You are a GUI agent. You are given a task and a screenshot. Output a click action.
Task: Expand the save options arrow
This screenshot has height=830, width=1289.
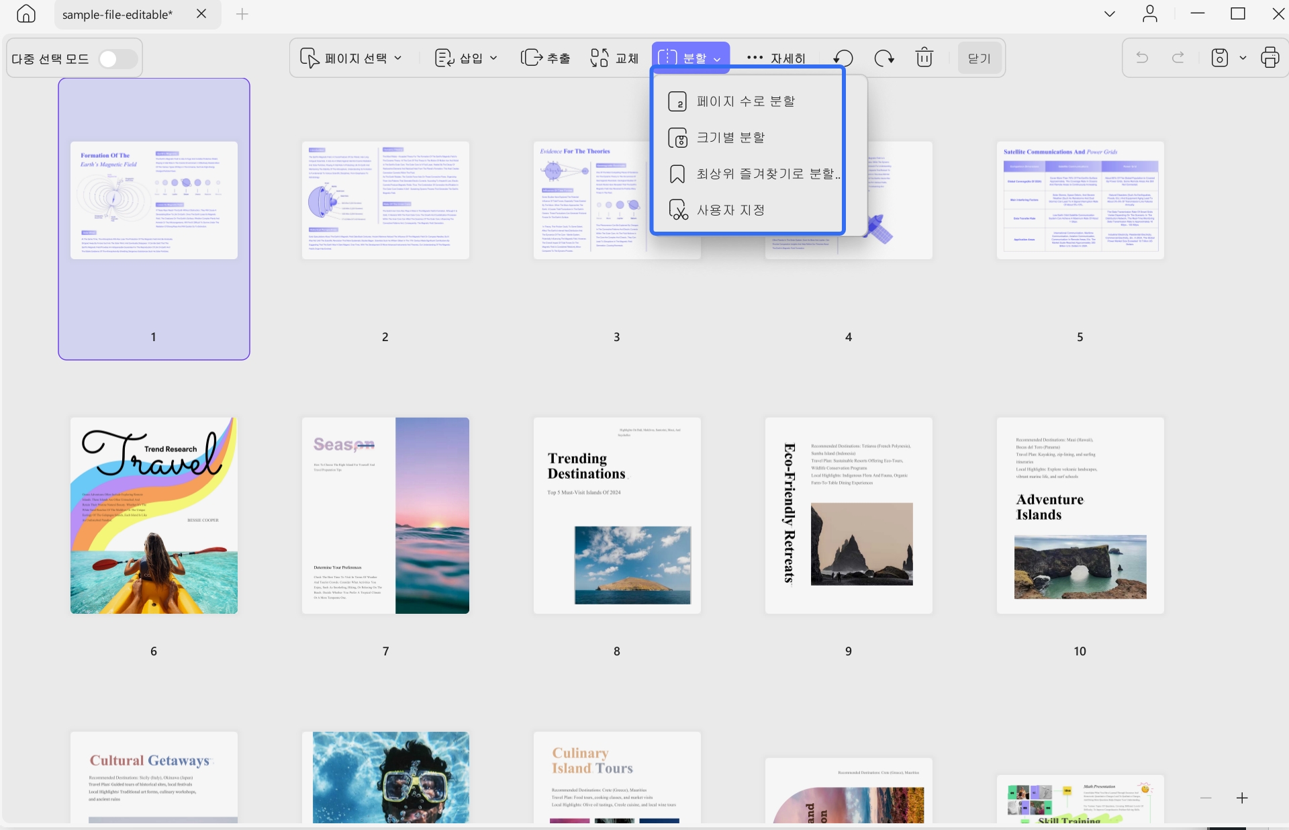[x=1243, y=58]
